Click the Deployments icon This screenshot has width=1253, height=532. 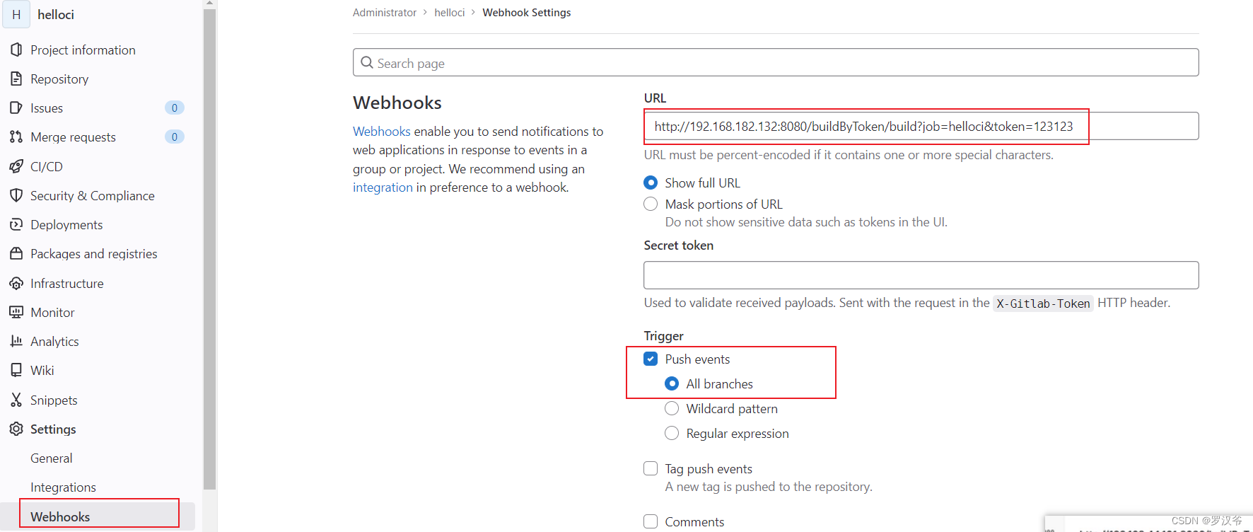16,224
